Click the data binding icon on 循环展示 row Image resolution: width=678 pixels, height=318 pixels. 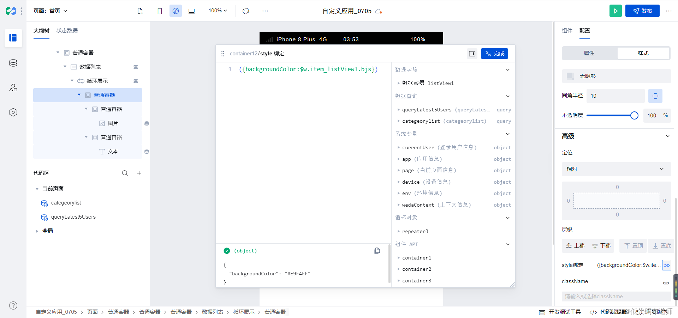point(136,81)
